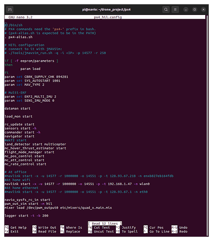The width and height of the screenshot is (213, 241).
Task: Click the M-U Undo shortcut
Action: pos(180,228)
